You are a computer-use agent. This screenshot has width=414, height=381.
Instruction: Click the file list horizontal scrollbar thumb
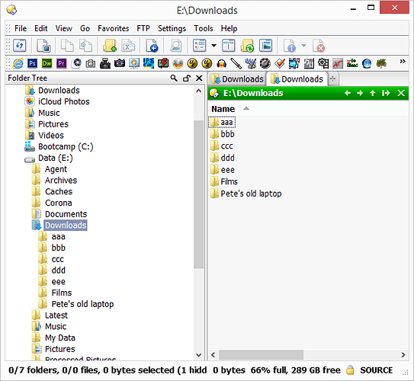pyautogui.click(x=261, y=355)
